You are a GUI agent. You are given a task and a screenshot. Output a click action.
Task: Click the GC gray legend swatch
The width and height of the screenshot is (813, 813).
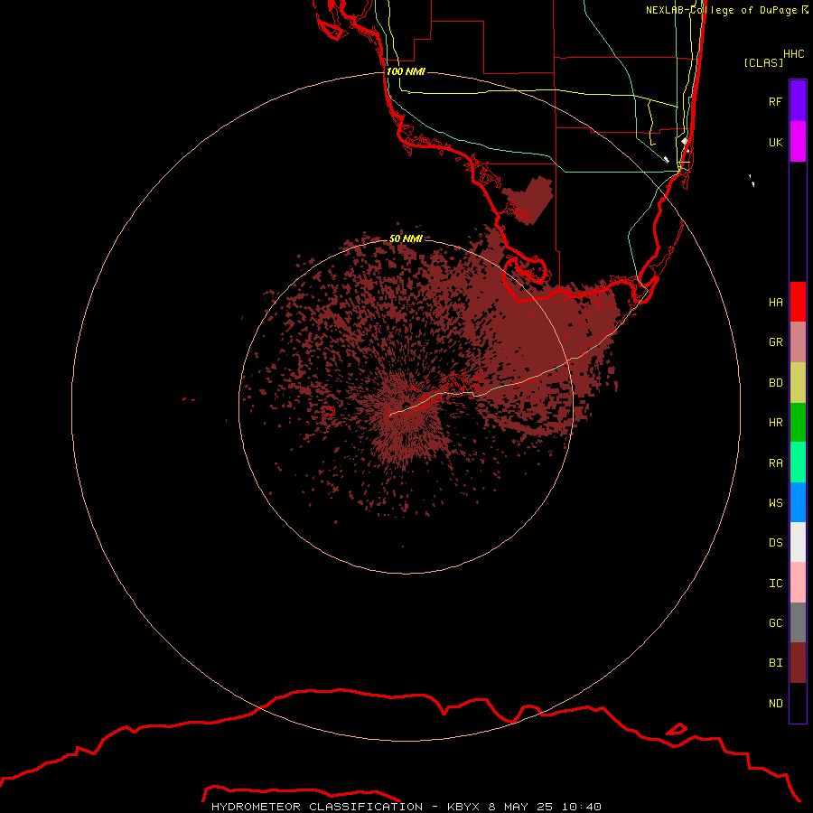pyautogui.click(x=798, y=622)
